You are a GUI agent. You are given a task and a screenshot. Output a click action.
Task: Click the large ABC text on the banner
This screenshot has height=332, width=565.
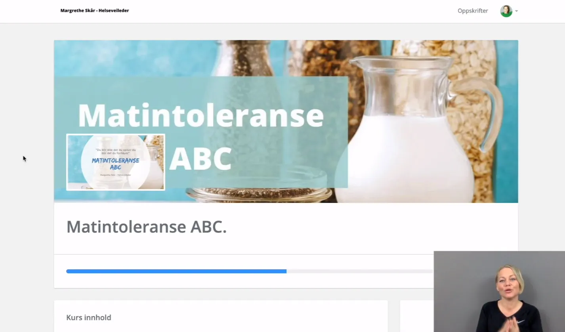point(200,159)
